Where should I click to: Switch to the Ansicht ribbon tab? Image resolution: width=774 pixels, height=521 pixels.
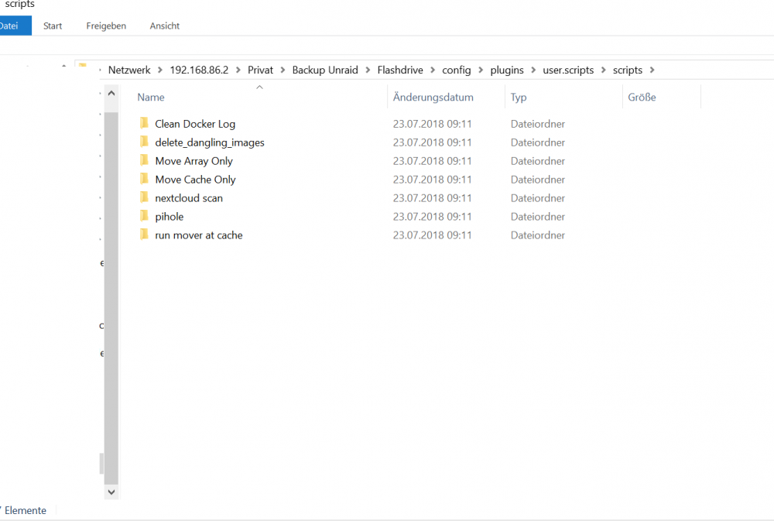click(x=164, y=26)
